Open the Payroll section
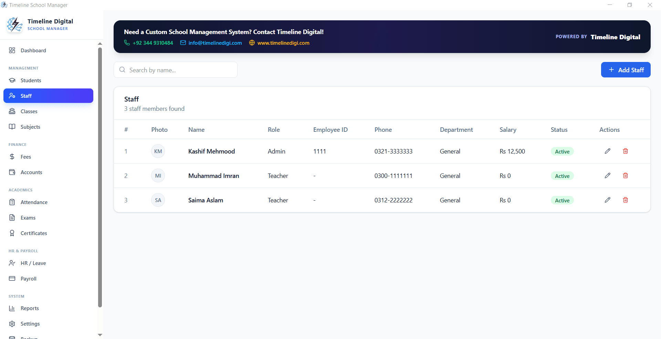 click(29, 278)
